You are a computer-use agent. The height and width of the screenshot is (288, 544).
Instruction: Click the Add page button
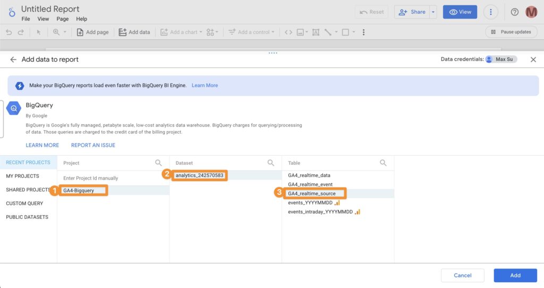click(x=92, y=32)
